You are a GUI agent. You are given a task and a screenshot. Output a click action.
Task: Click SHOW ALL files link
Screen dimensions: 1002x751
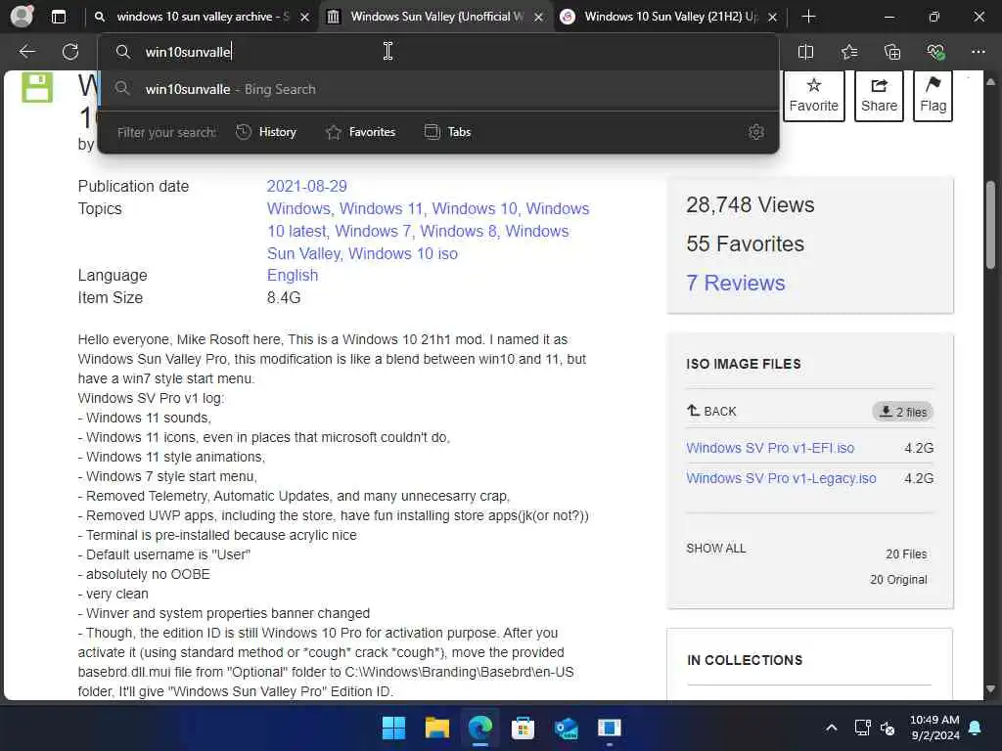click(x=715, y=549)
